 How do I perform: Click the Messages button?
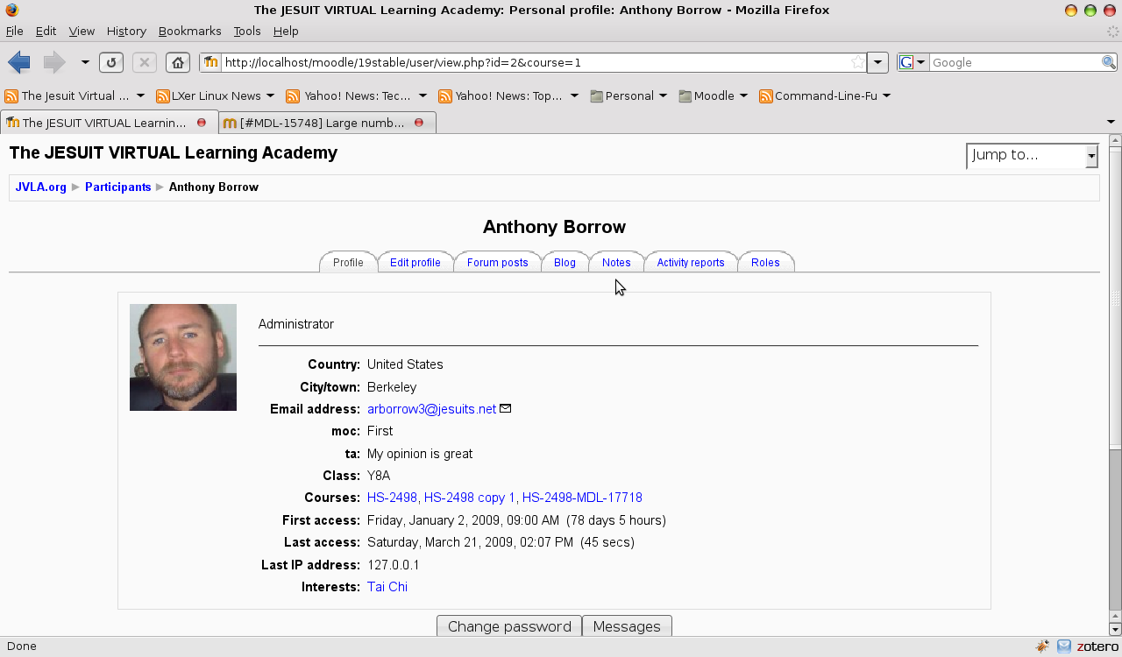pyautogui.click(x=627, y=625)
